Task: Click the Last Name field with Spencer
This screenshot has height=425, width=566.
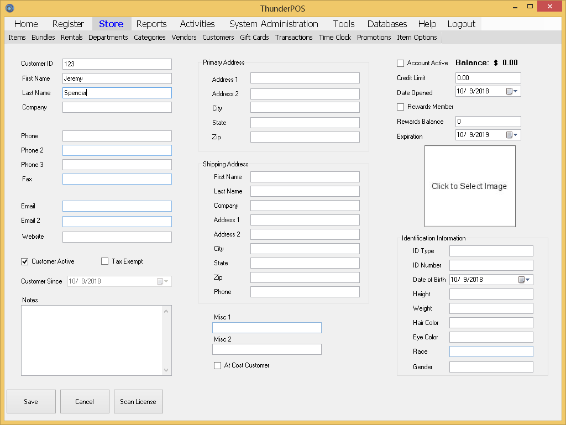Action: tap(117, 93)
